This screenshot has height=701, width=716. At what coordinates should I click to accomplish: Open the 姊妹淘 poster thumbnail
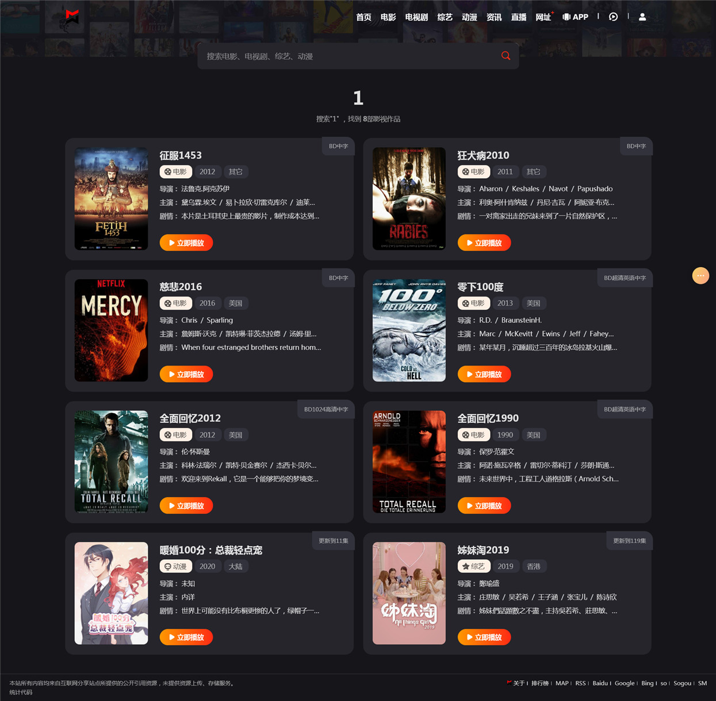click(409, 594)
